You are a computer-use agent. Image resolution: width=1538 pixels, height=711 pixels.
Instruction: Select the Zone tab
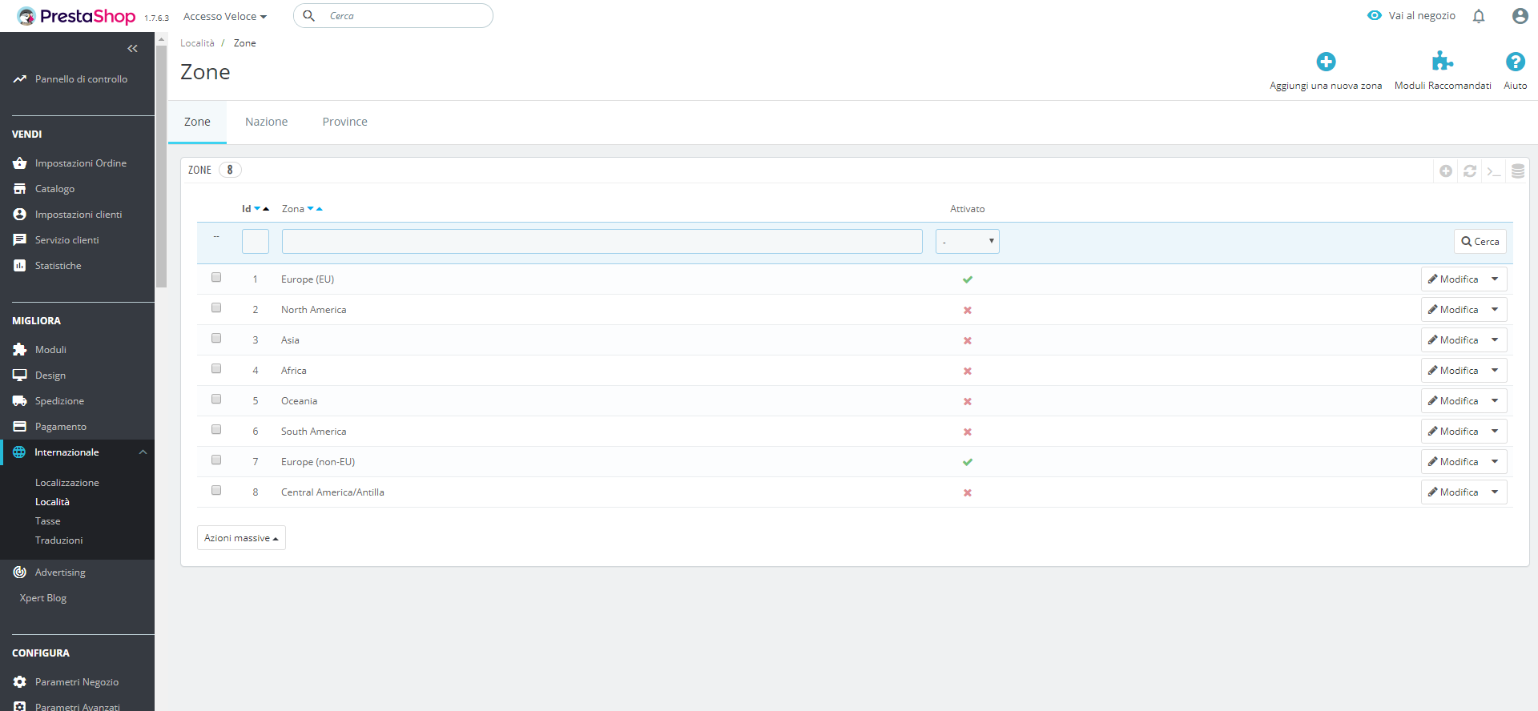tap(197, 122)
